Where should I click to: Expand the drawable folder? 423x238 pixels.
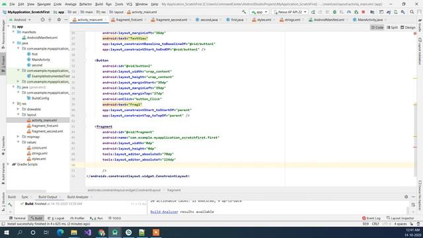19,109
